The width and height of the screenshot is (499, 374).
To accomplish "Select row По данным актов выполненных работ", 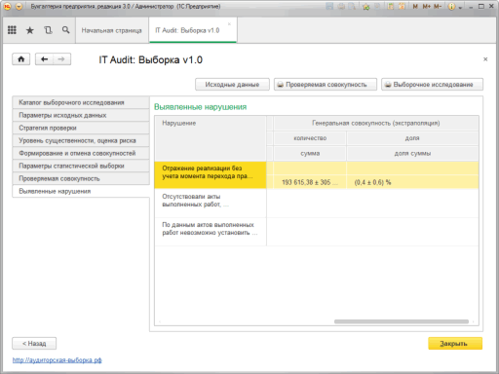I will [x=211, y=232].
